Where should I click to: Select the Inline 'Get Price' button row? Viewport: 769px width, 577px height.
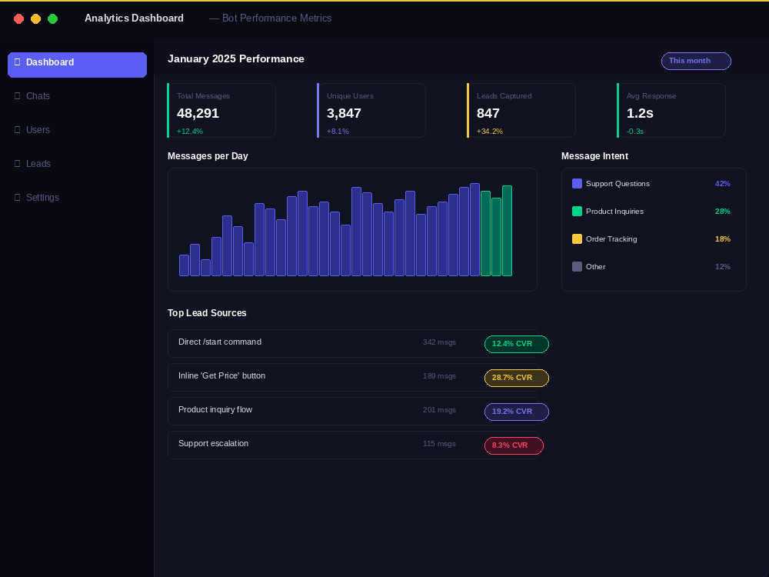tap(353, 377)
